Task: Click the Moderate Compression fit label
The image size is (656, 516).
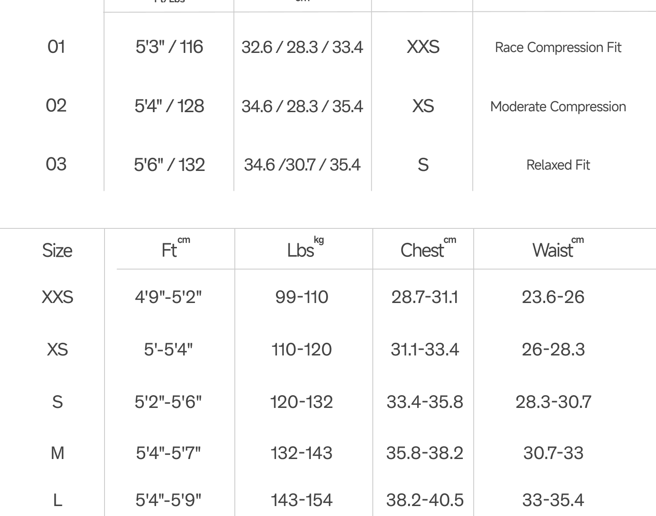Action: click(x=558, y=107)
